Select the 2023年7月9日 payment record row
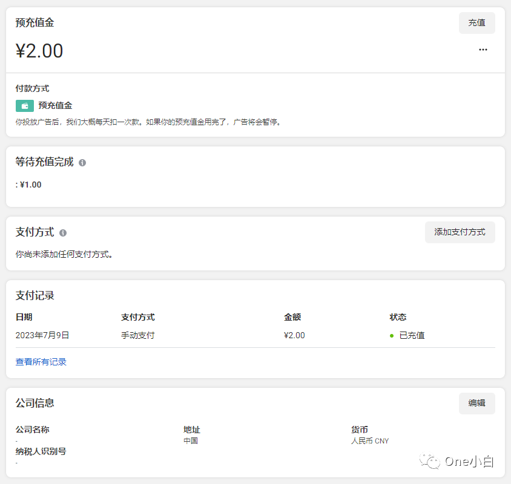511x484 pixels. [x=42, y=335]
